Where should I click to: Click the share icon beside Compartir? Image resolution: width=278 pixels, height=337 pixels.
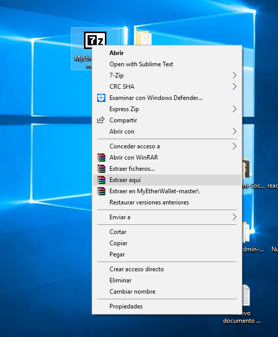click(101, 120)
